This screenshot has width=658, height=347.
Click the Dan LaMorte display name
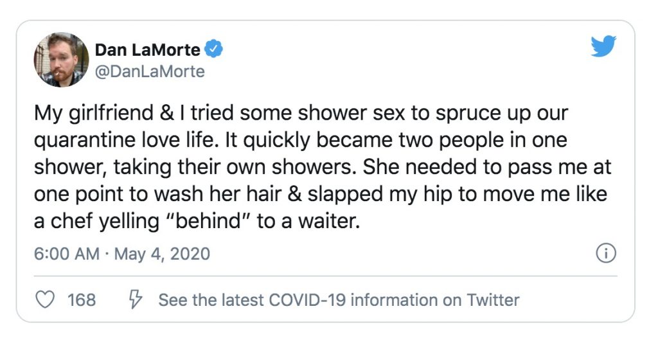(x=147, y=49)
